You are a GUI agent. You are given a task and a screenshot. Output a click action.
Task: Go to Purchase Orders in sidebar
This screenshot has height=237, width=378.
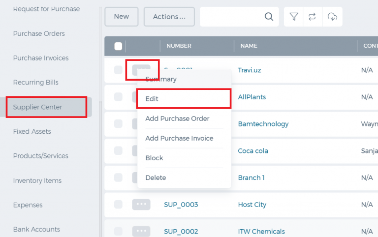pos(39,33)
